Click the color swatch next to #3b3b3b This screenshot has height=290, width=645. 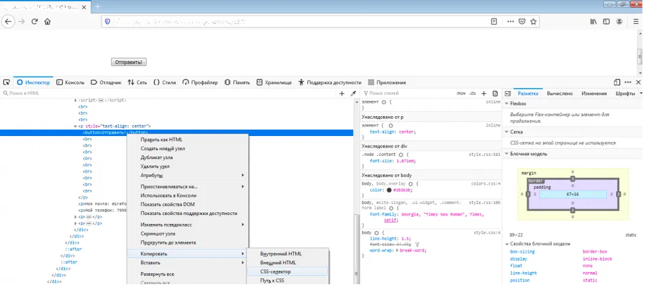coord(389,191)
